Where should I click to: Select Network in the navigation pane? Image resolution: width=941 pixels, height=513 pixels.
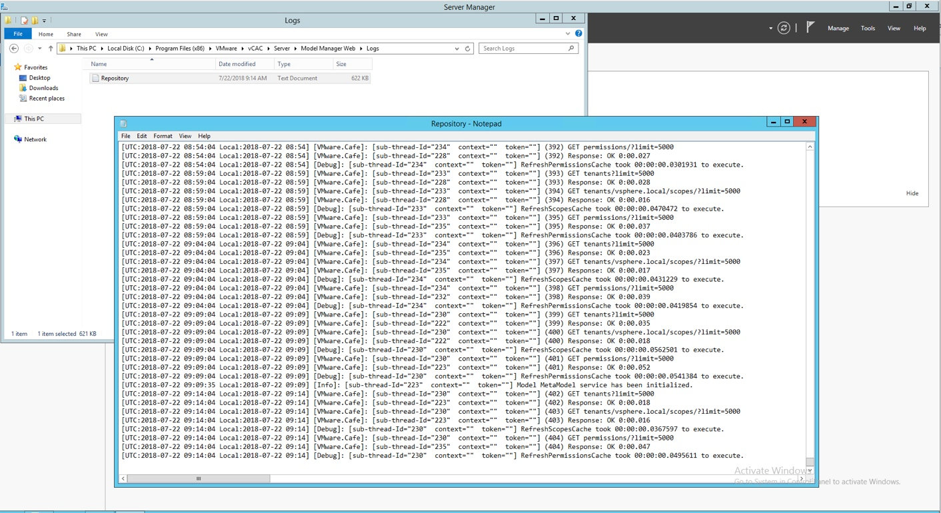pyautogui.click(x=35, y=139)
